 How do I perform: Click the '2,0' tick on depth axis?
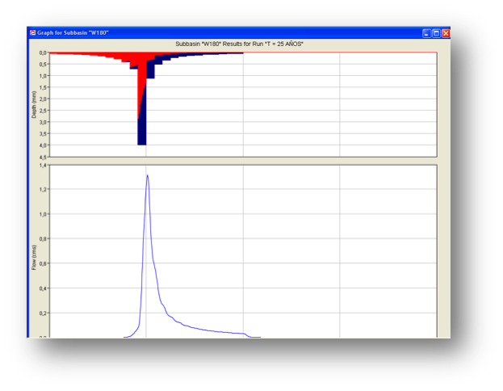pos(43,99)
